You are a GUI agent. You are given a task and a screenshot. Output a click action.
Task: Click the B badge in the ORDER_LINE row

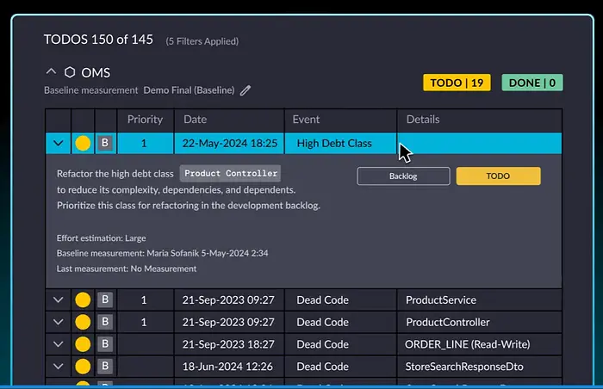point(105,344)
